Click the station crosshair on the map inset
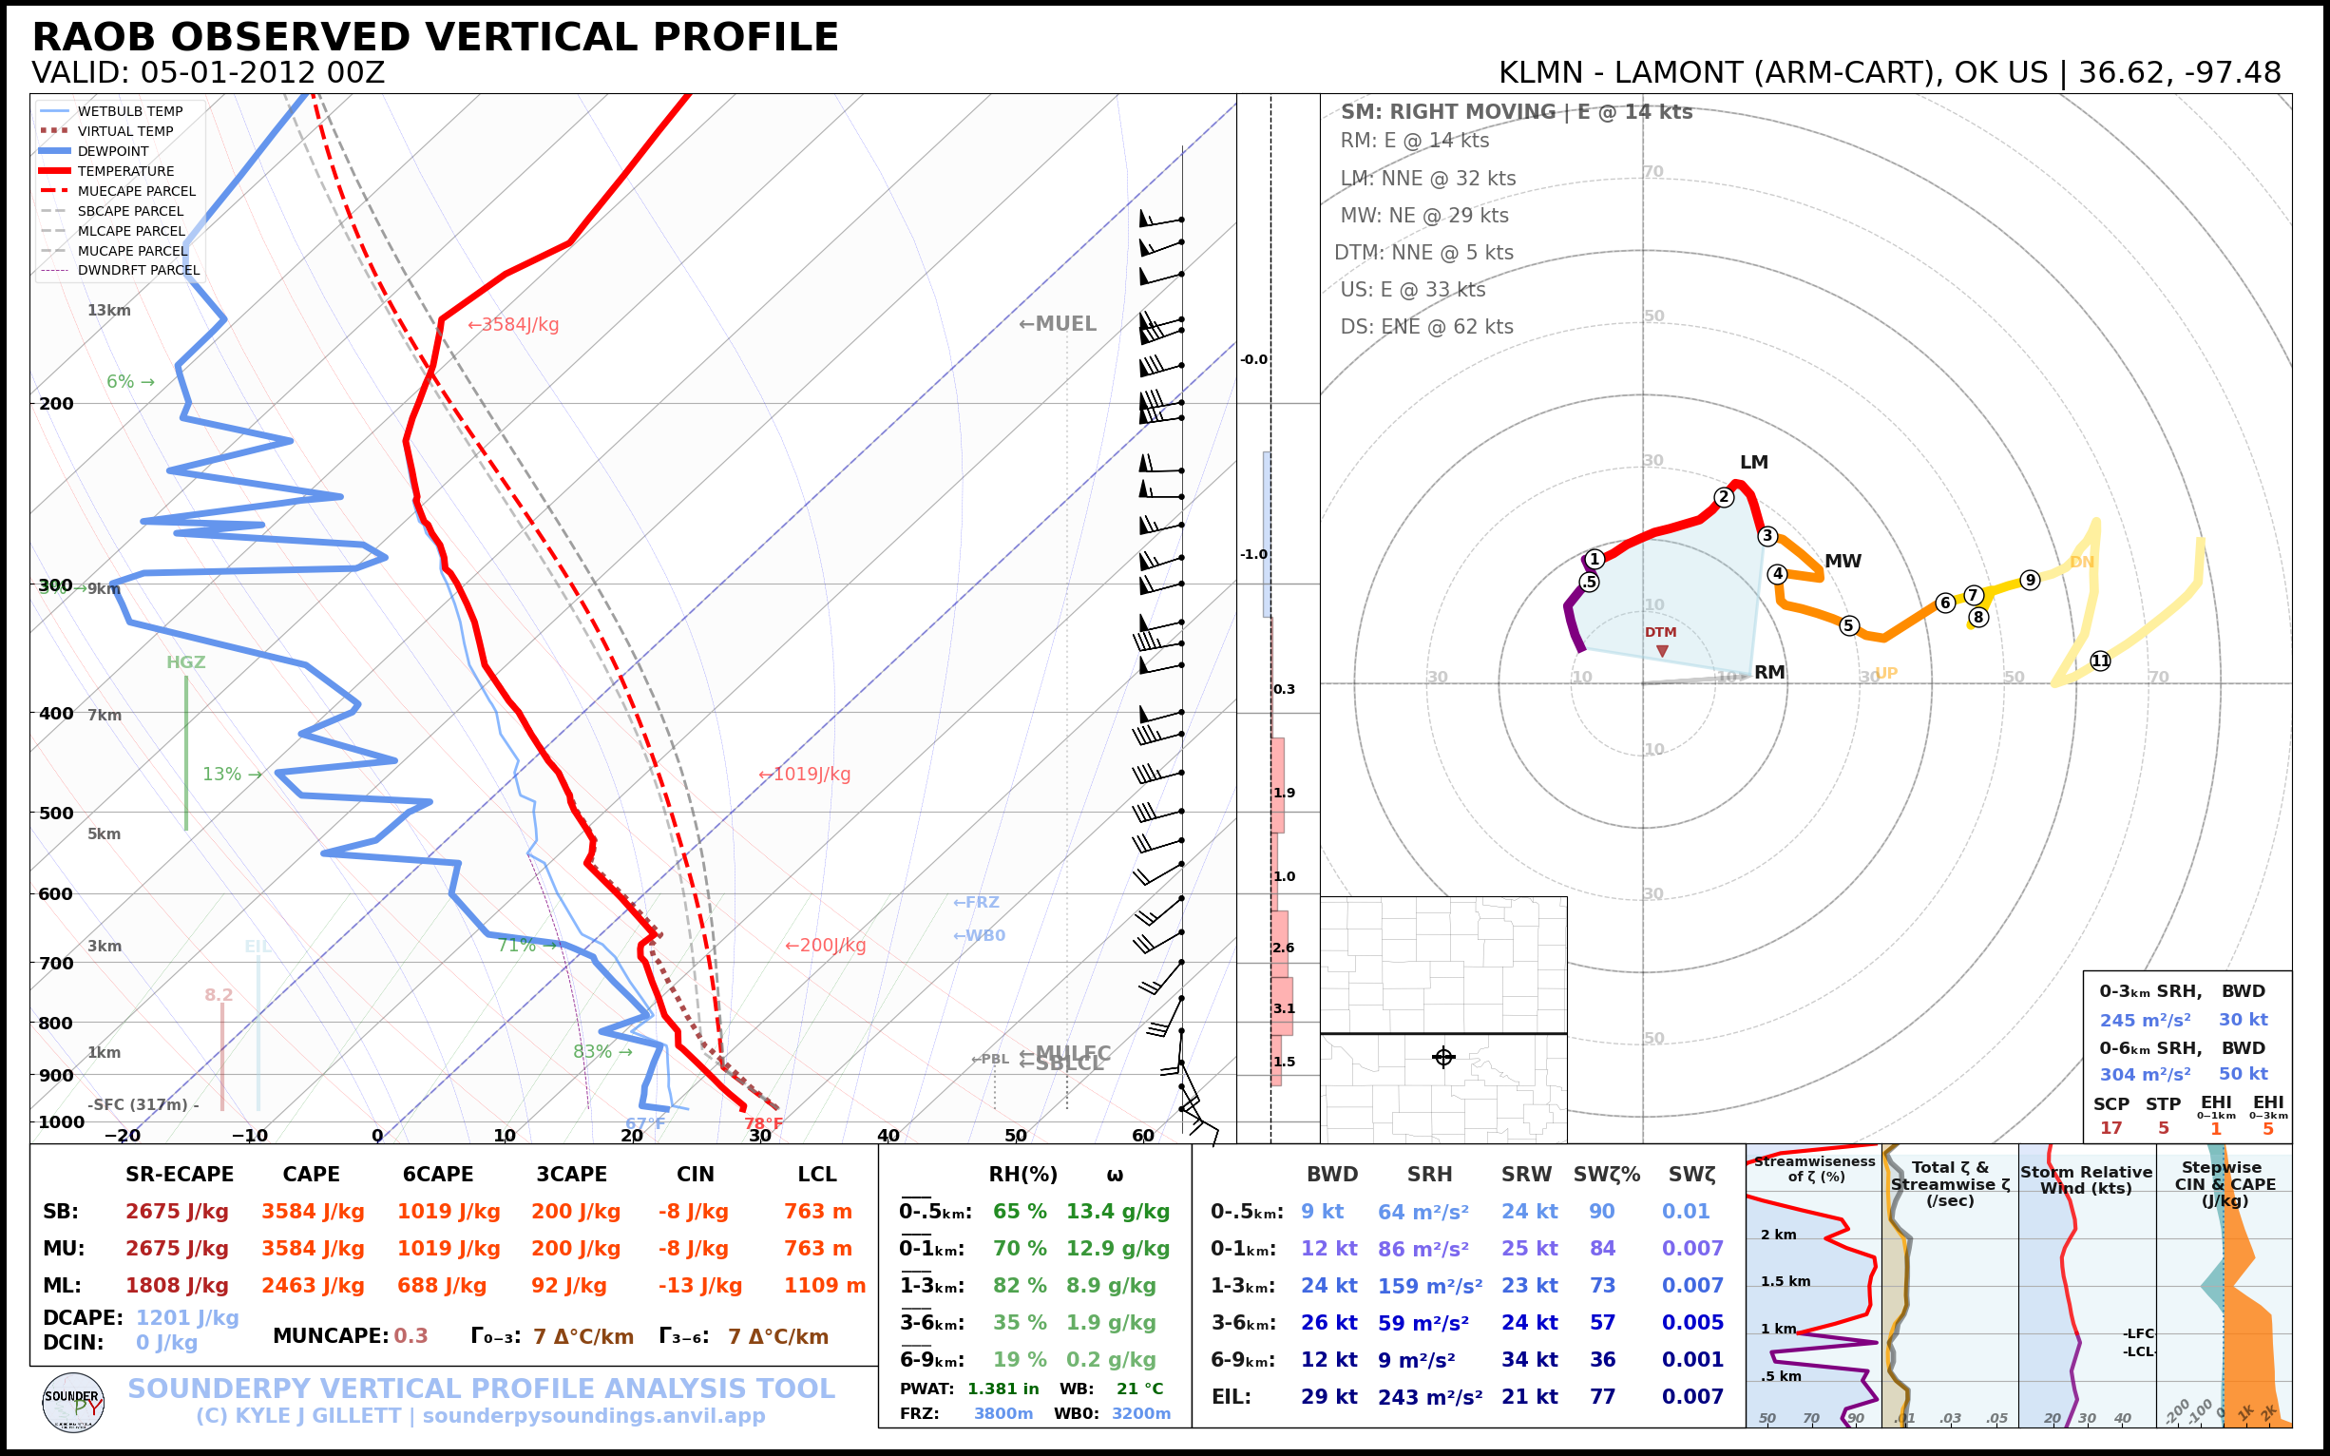This screenshot has height=1456, width=2330. 1443,1058
